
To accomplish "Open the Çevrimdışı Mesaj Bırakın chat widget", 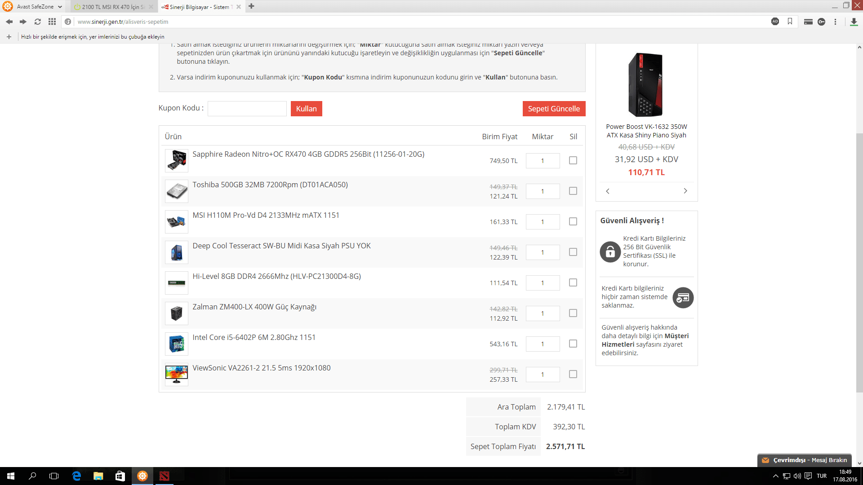I will pyautogui.click(x=804, y=460).
